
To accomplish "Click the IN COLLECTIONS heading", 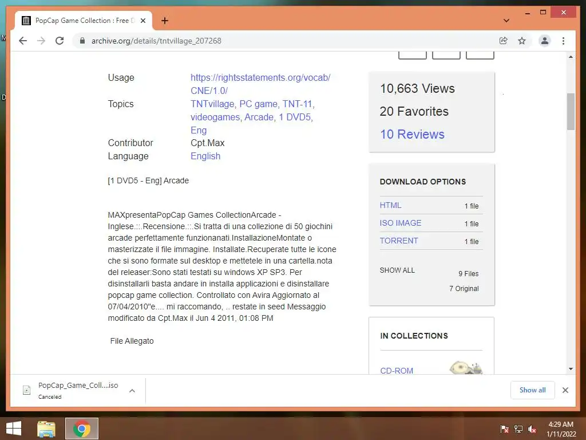I will 414,336.
